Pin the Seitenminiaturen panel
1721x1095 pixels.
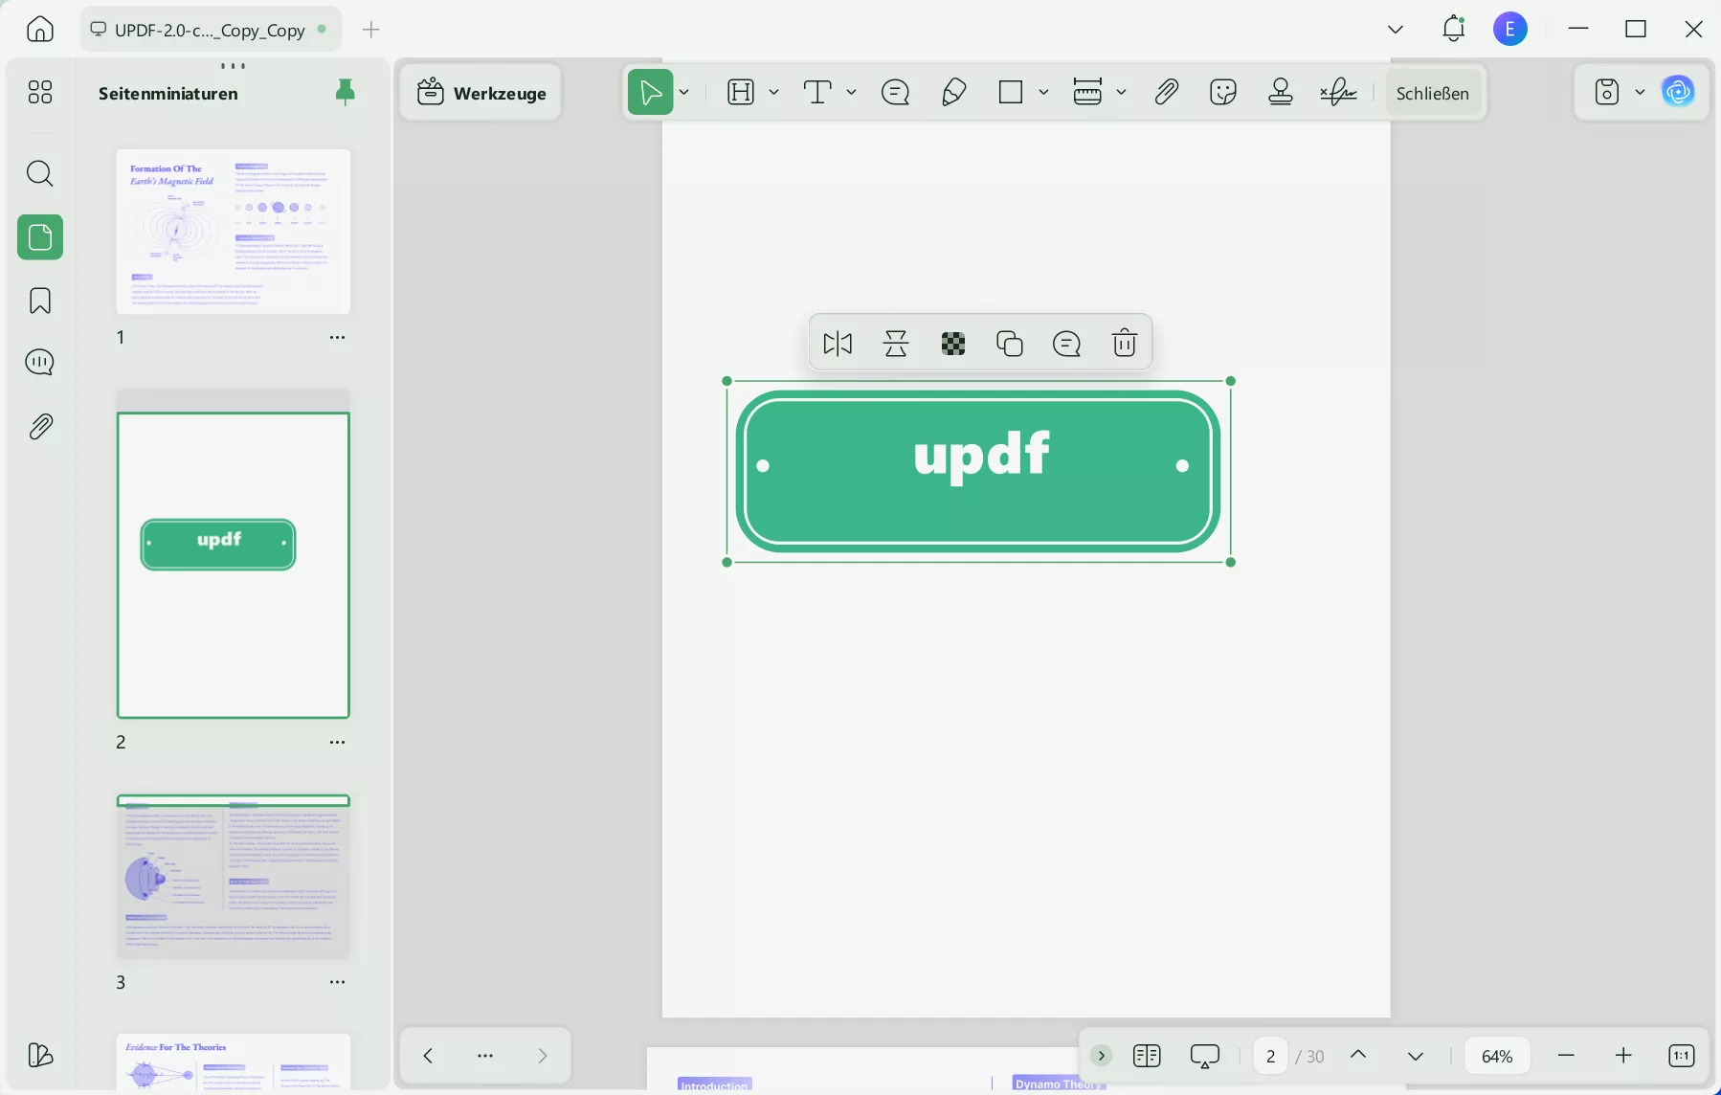[346, 92]
